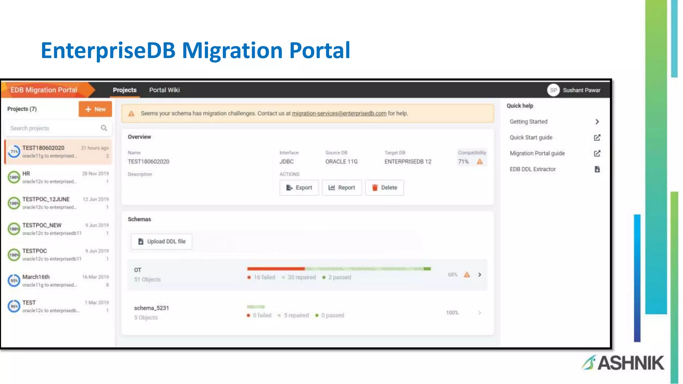
Task: Click the Delete project button
Action: pyautogui.click(x=384, y=188)
